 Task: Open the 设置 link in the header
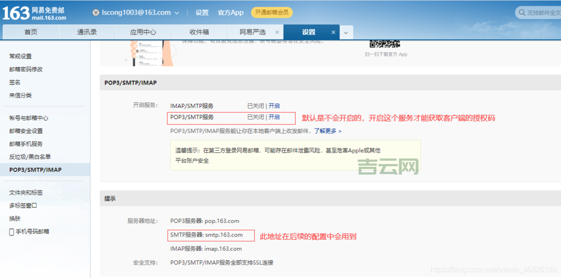(x=202, y=12)
